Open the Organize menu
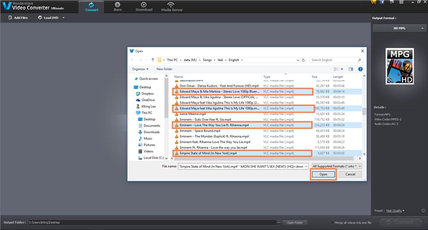This screenshot has height=230, width=428. click(x=141, y=69)
